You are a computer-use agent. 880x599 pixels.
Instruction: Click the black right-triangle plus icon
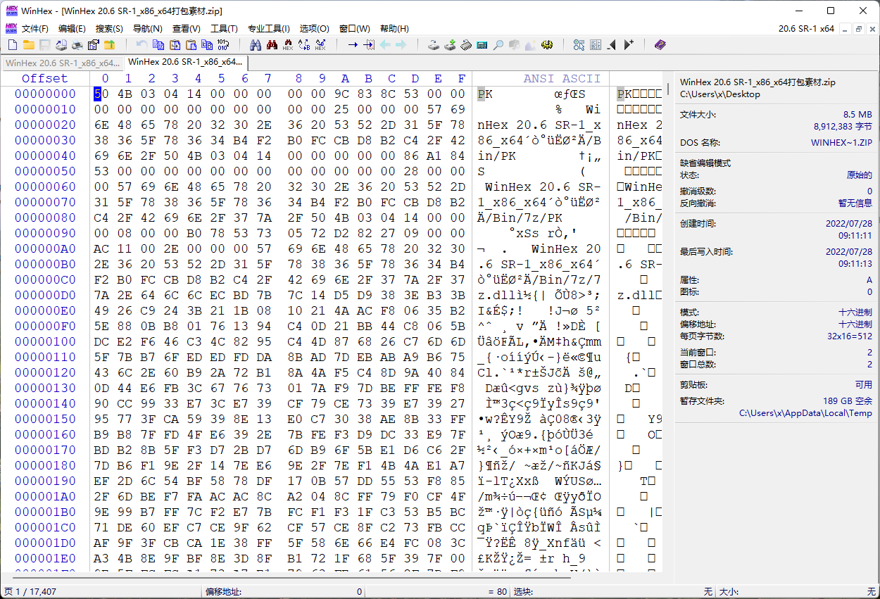pyautogui.click(x=628, y=45)
